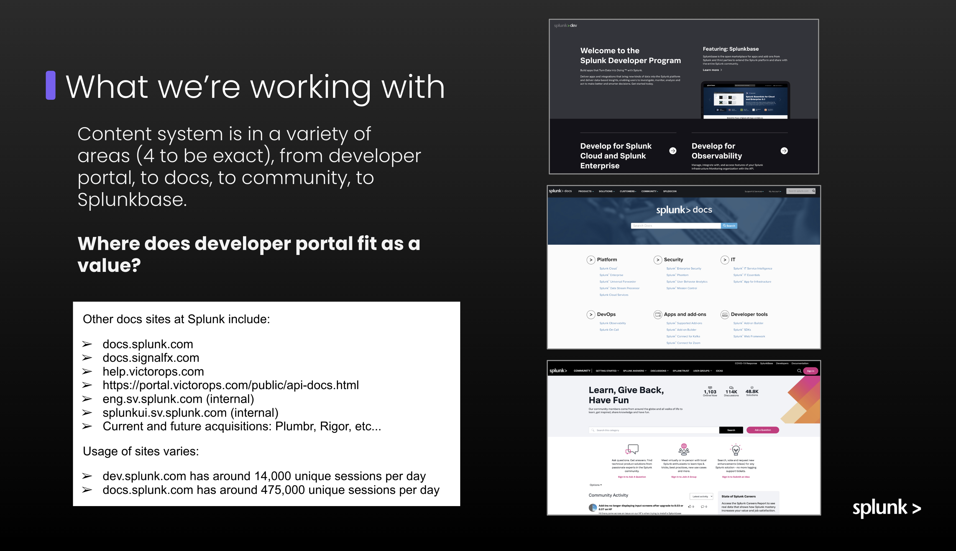Click DevOps circle arrow icon in docs
The width and height of the screenshot is (956, 551).
591,315
